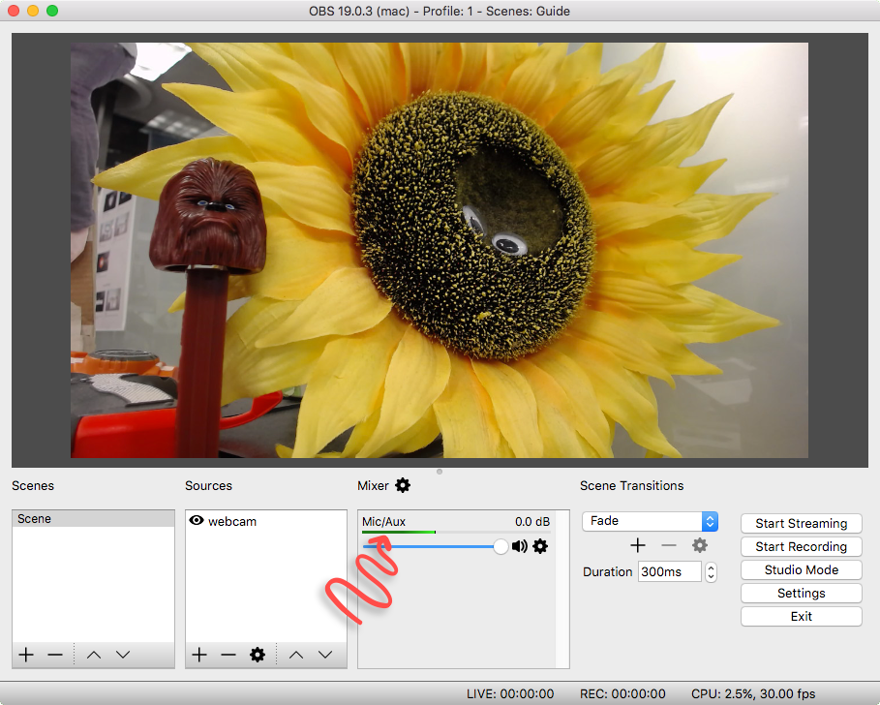The width and height of the screenshot is (880, 705).
Task: Mute Mic/Aux speaker icon
Action: [519, 546]
